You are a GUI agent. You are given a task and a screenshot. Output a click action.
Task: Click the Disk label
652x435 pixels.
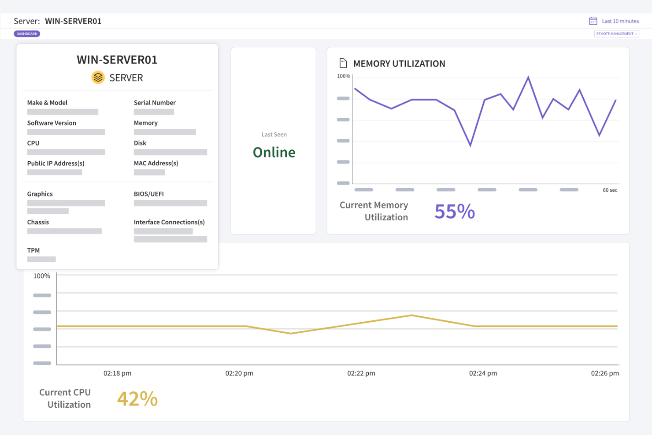tap(140, 143)
